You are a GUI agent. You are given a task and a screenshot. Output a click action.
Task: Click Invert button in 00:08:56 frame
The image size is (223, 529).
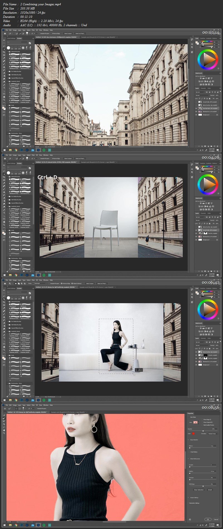point(210,490)
